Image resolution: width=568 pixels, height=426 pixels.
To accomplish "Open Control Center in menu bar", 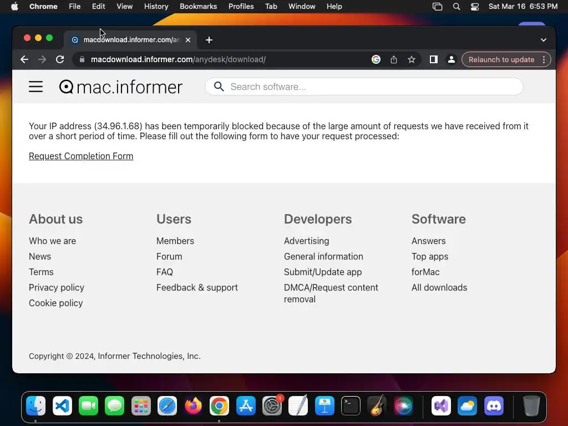I will pos(475,7).
